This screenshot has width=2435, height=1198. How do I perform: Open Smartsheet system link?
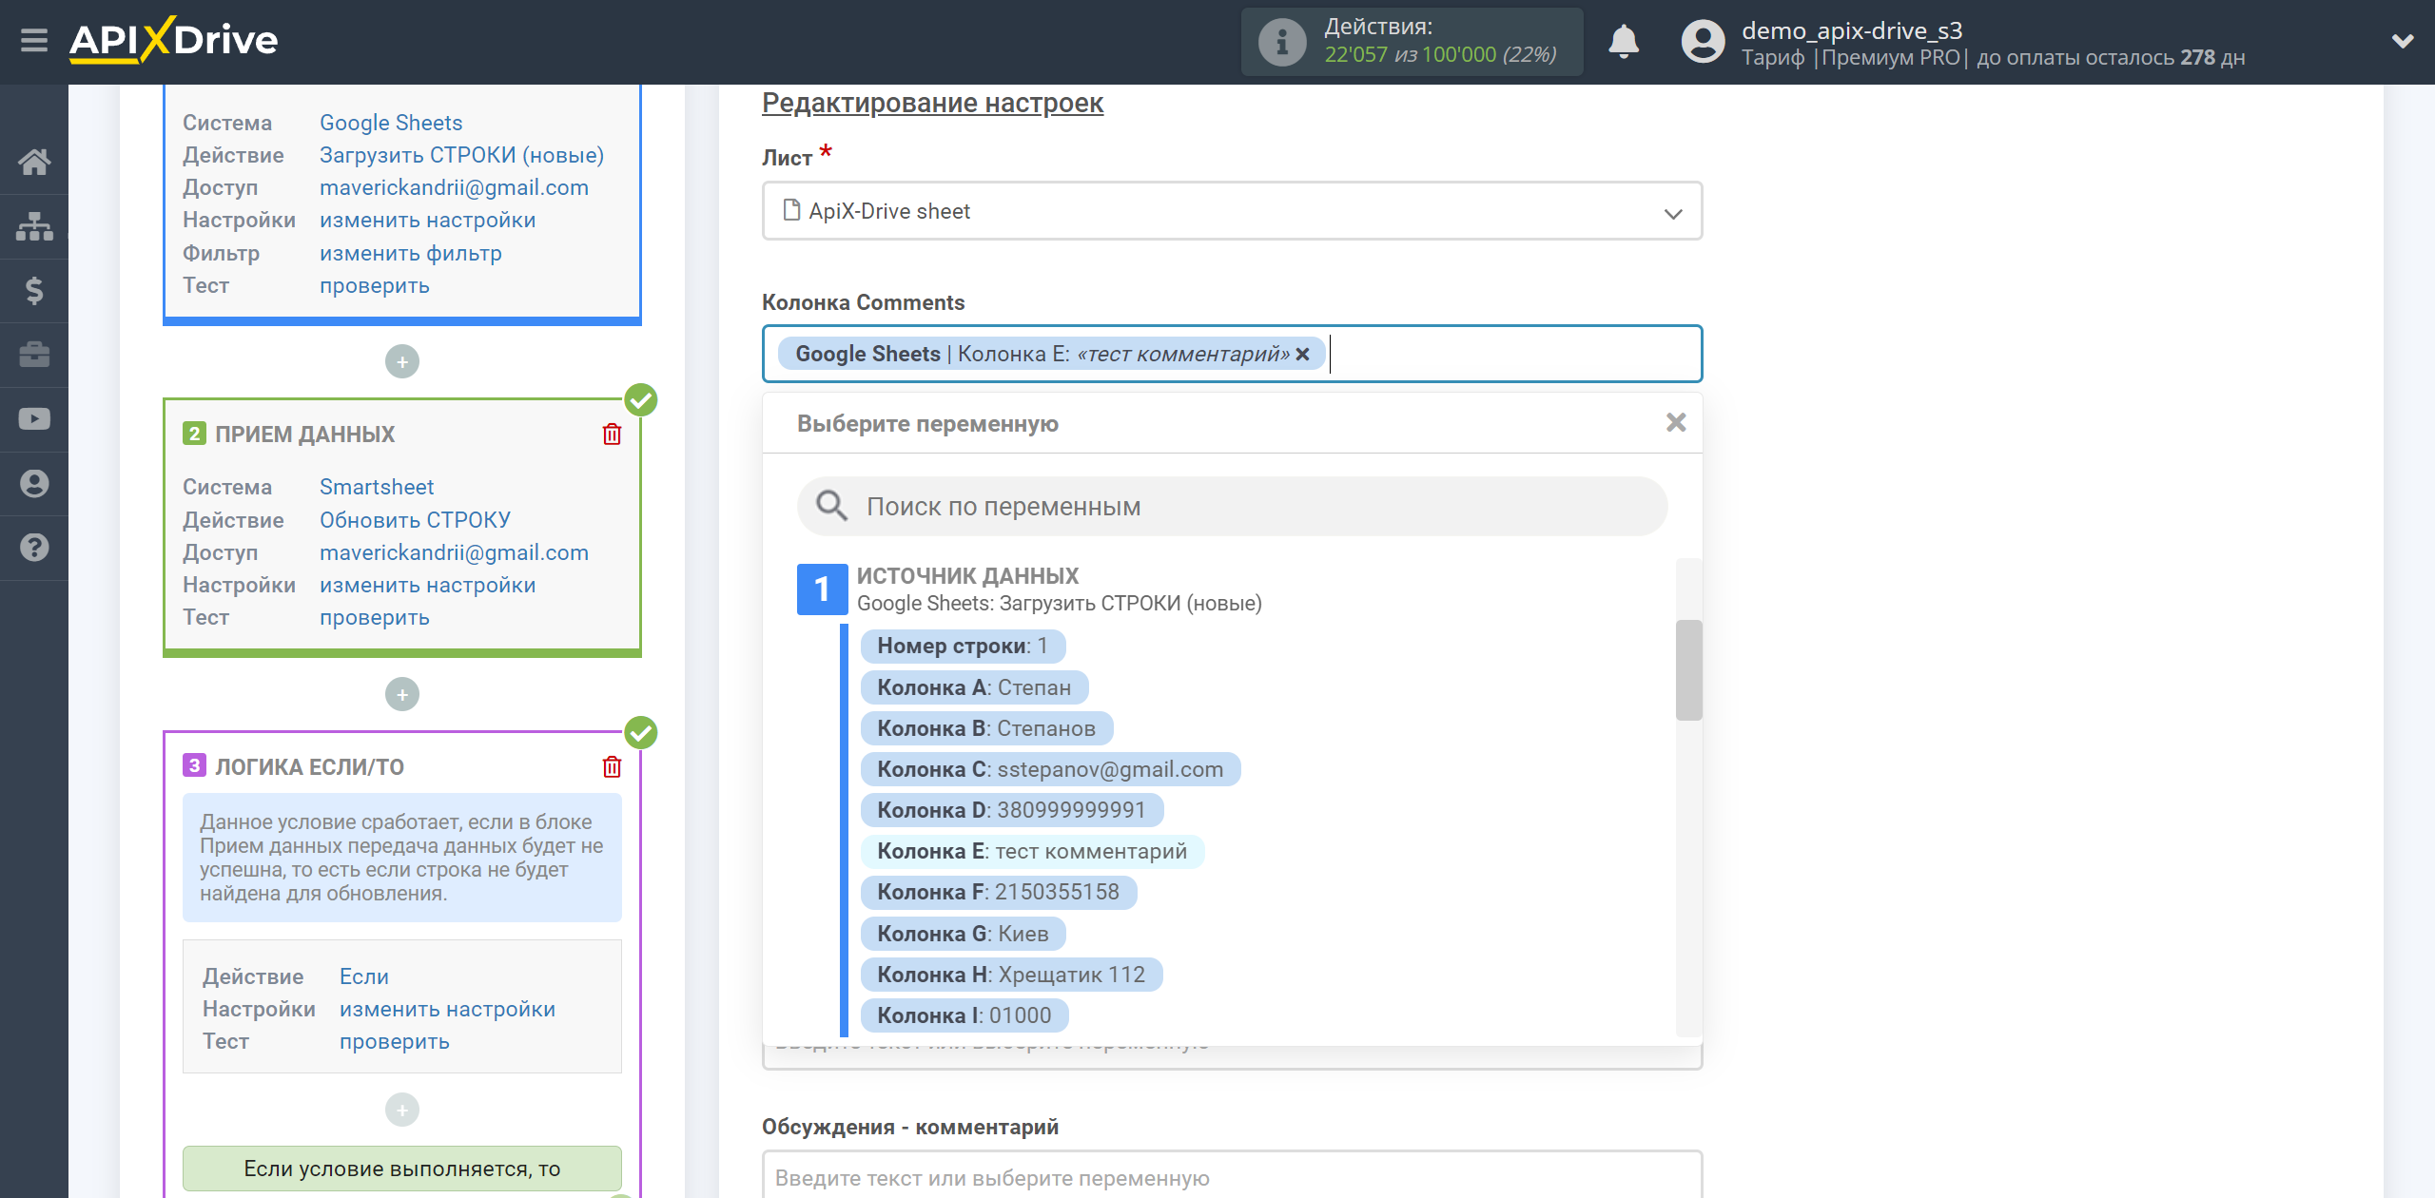point(377,487)
